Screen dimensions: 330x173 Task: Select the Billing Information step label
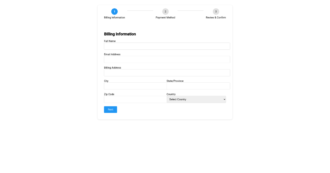coord(114,18)
